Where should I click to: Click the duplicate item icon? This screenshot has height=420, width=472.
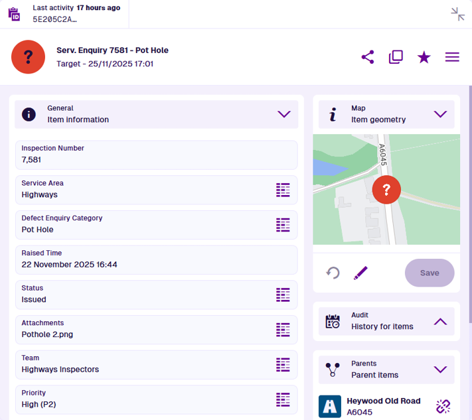coord(396,57)
